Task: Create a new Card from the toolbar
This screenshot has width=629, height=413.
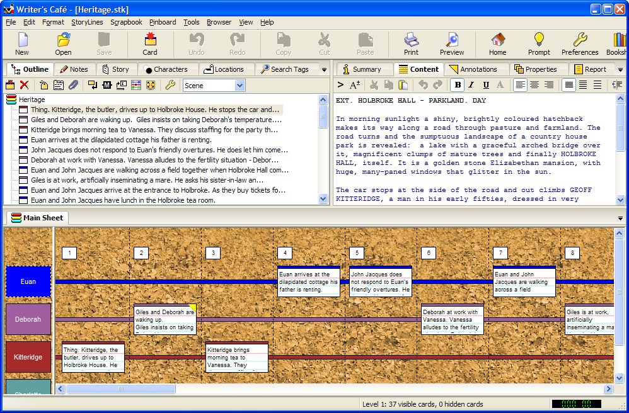Action: tap(149, 43)
